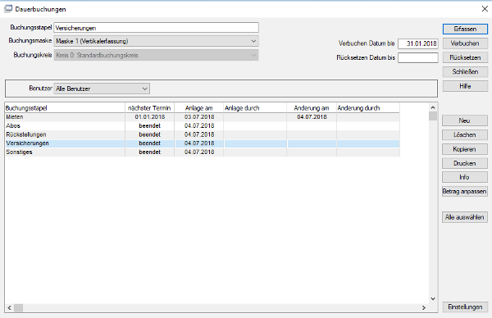This screenshot has width=492, height=318.
Task: Click the 01.01.2018 nächster Termin cell
Action: (150, 117)
